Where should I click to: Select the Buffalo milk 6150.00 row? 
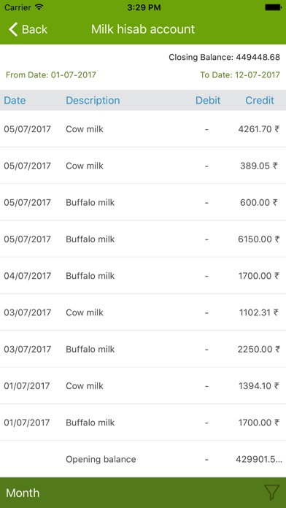coord(143,239)
